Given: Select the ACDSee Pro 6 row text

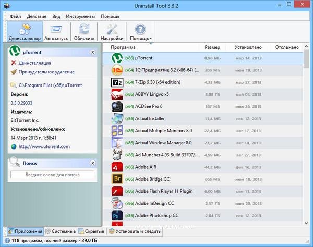Looking at the screenshot, I should pyautogui.click(x=149, y=106).
